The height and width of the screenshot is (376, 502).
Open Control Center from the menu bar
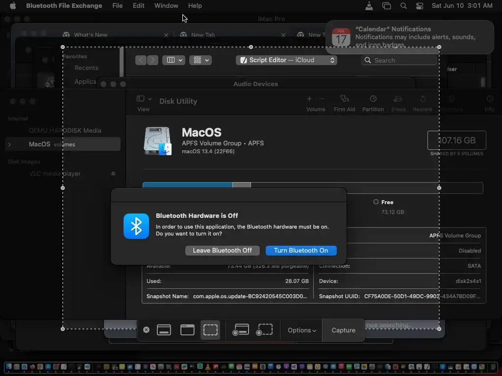tap(420, 6)
